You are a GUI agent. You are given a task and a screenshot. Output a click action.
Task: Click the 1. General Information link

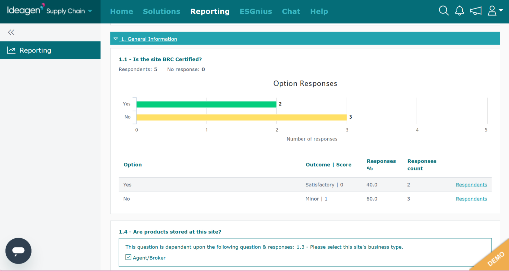tap(149, 39)
